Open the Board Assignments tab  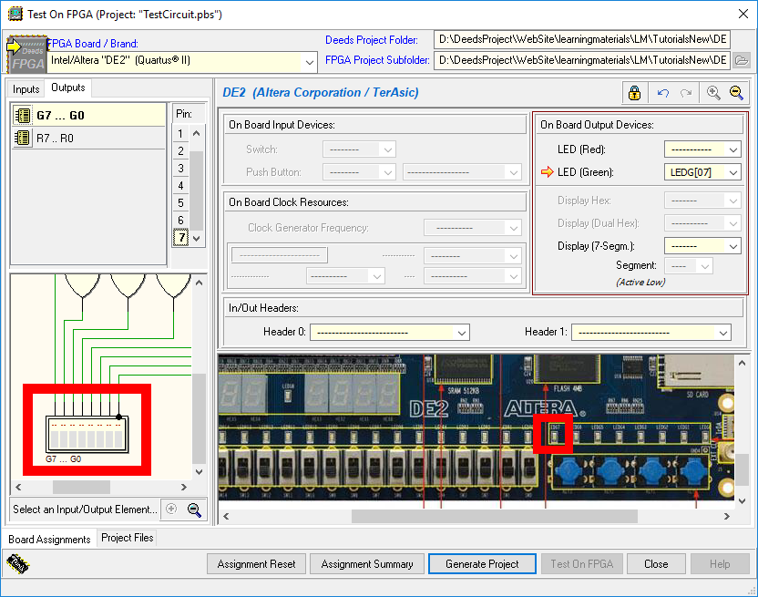[49, 540]
